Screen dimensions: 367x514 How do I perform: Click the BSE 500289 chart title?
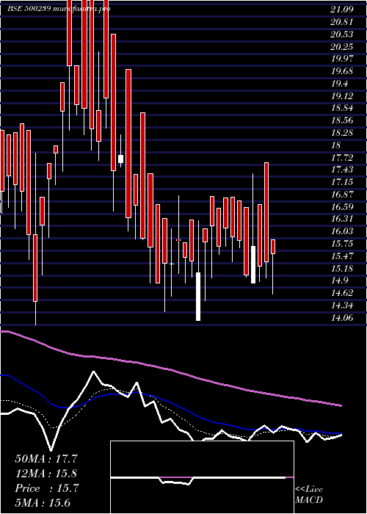(x=59, y=9)
